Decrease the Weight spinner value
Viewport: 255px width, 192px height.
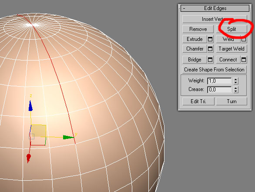236,82
